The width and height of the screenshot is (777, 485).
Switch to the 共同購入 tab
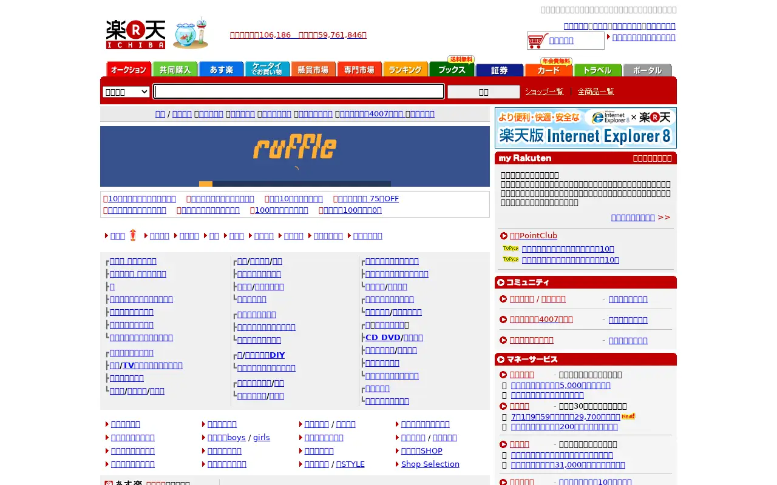175,69
